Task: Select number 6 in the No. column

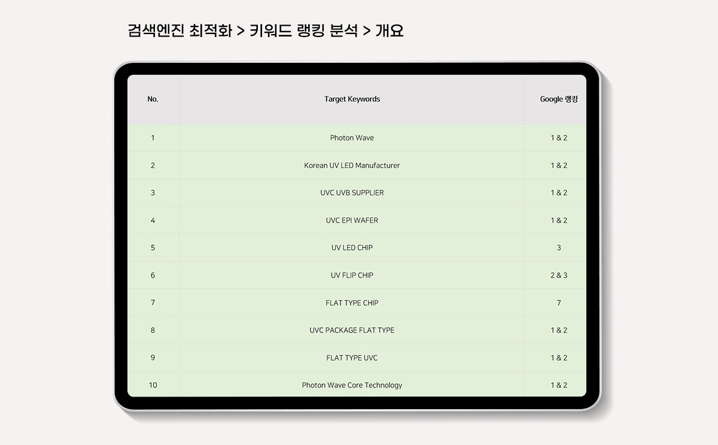Action: coord(153,275)
